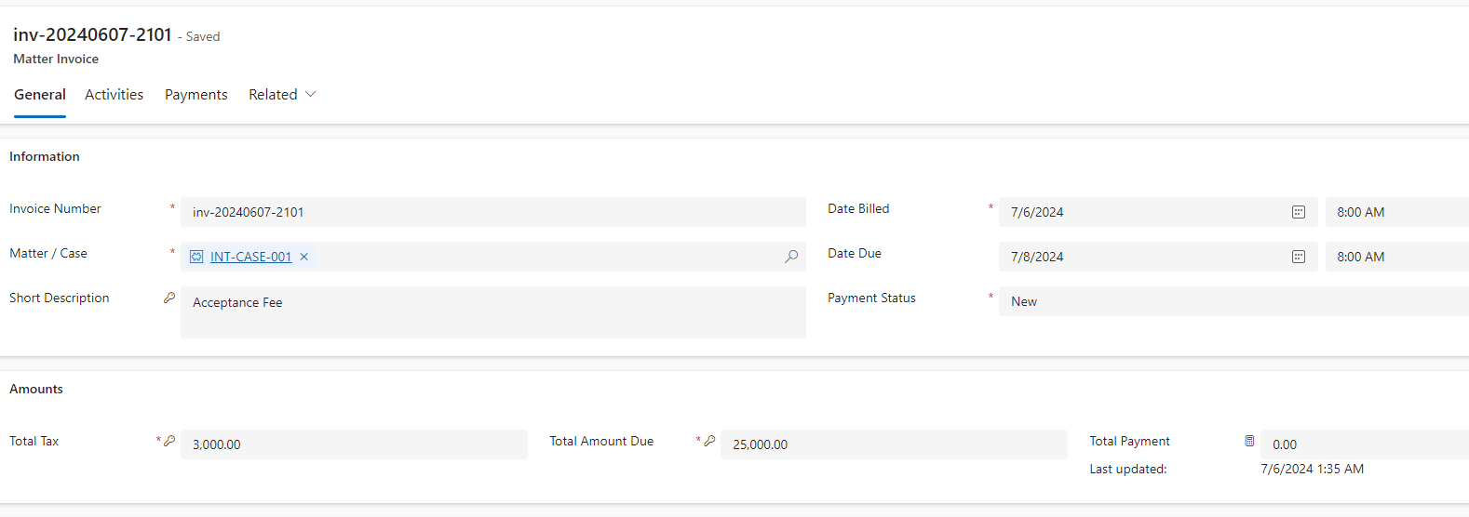Screen dimensions: 1469x517
Task: Remove the INT-CASE-001 lookup value
Action: pyautogui.click(x=304, y=257)
